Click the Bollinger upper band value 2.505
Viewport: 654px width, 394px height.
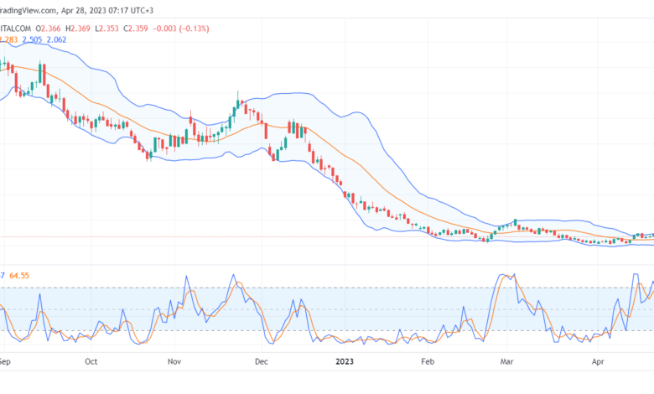coord(32,39)
